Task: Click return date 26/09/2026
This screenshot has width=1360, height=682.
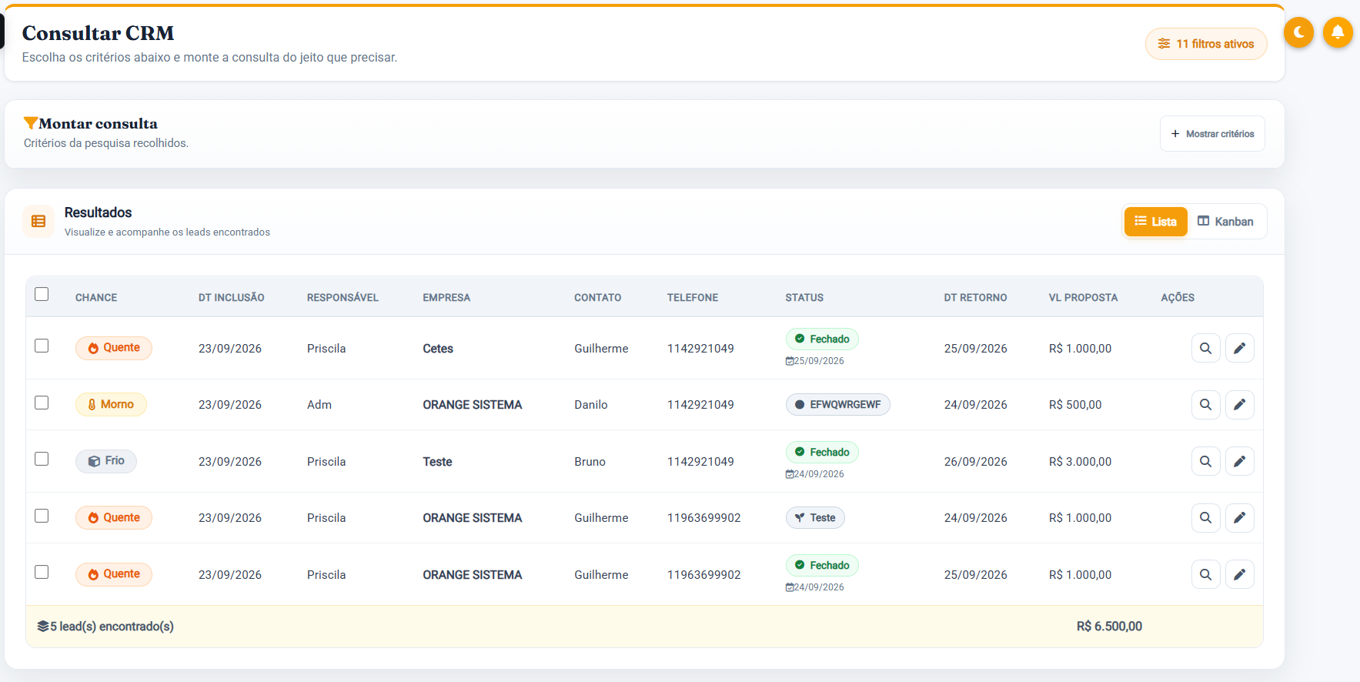Action: [975, 462]
